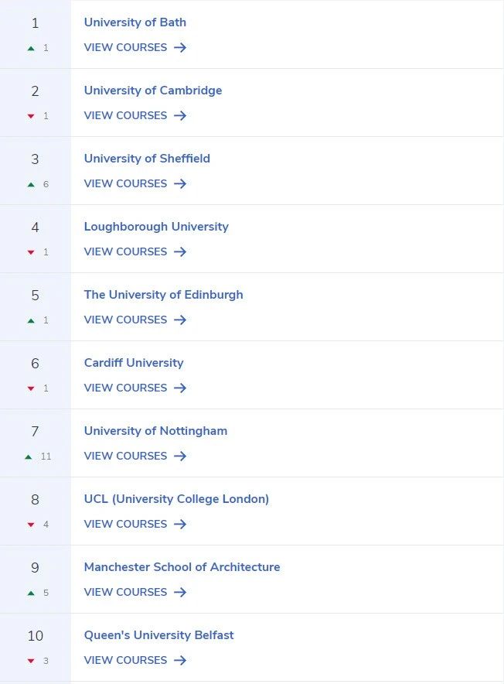Go to University of Nottingham page
Screen dimensions: 504x684
pyautogui.click(x=155, y=431)
